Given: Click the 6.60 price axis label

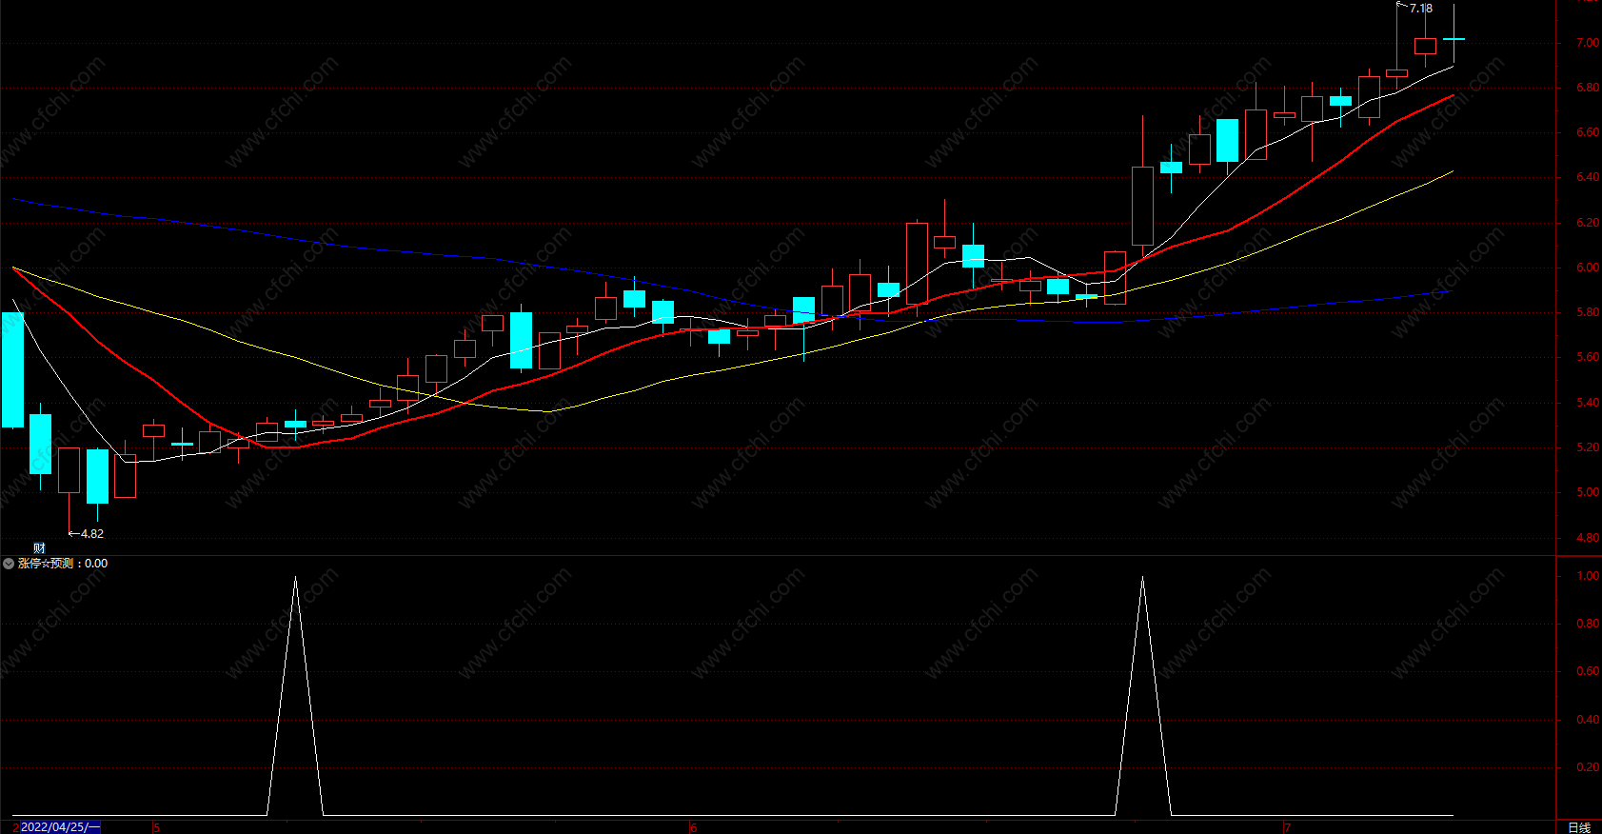Looking at the screenshot, I should coord(1588,132).
